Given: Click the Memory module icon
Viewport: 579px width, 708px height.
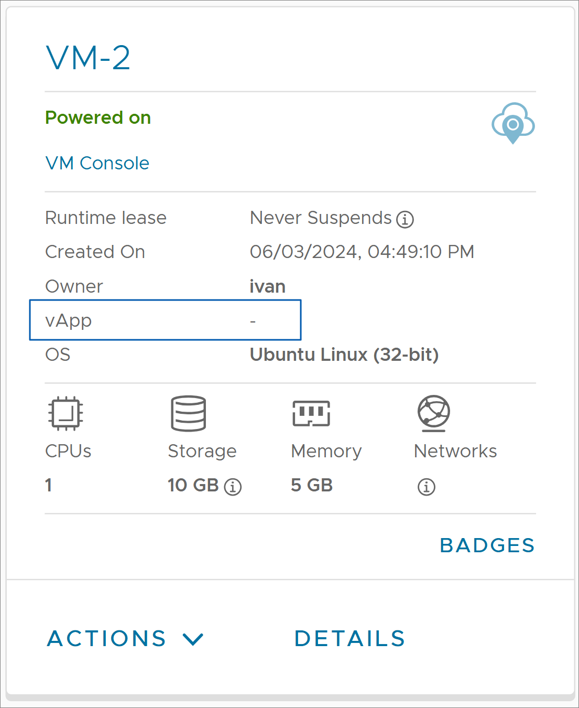Looking at the screenshot, I should 311,413.
